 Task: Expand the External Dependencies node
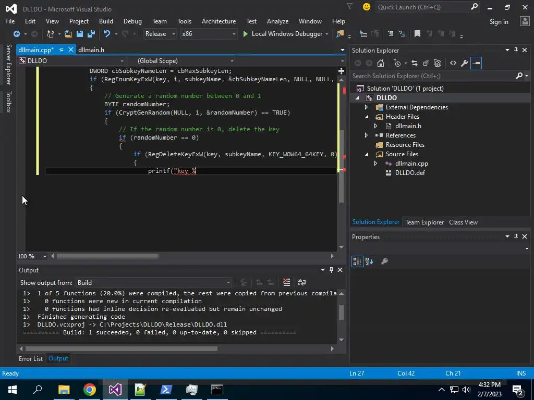pyautogui.click(x=367, y=107)
